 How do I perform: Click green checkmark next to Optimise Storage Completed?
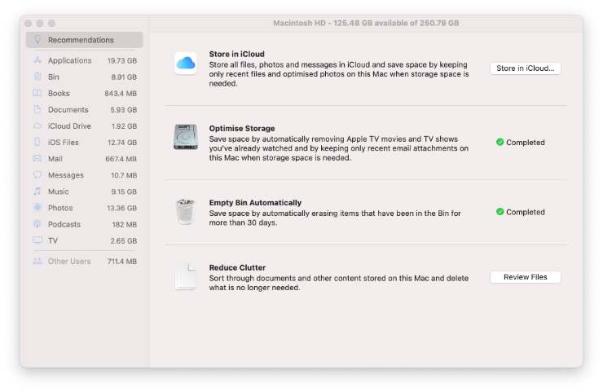(500, 142)
